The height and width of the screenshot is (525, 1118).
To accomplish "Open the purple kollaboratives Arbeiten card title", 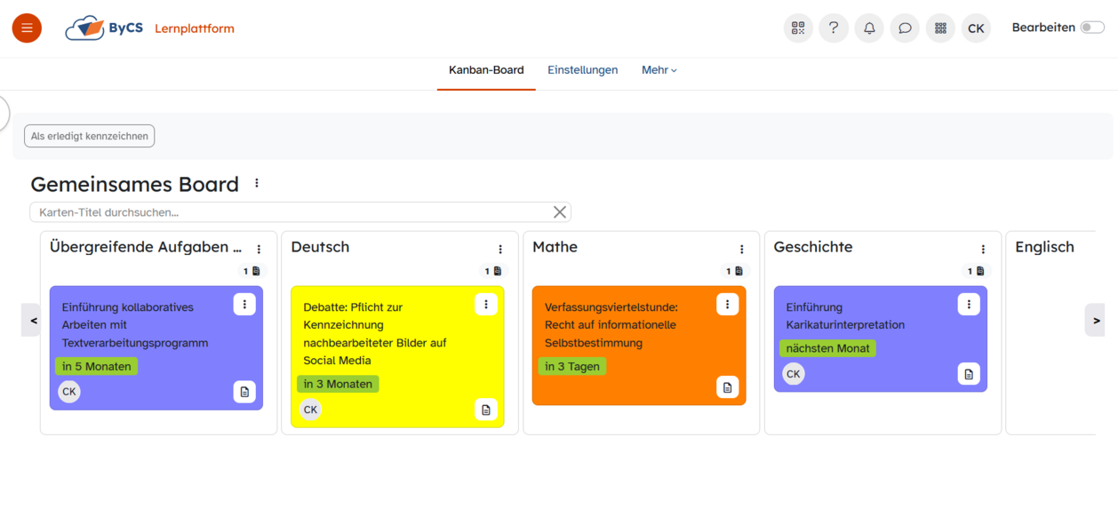I will 135,325.
